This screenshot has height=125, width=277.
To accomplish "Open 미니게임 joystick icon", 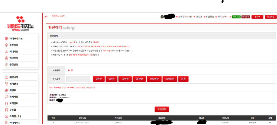I will click(x=6, y=52).
